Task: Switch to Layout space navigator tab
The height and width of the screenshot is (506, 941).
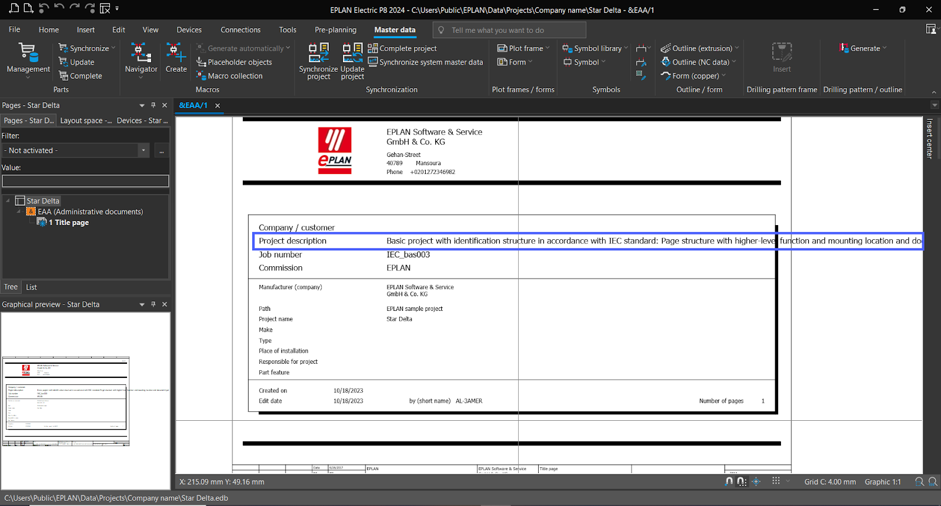Action: tap(86, 120)
